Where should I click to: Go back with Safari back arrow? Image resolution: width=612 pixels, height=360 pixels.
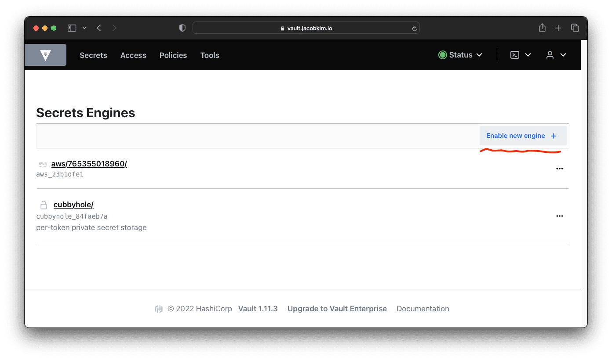click(99, 28)
